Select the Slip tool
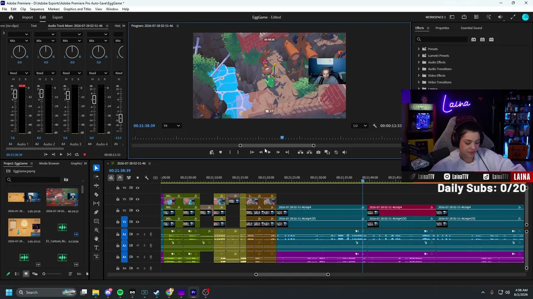This screenshot has width=533, height=299. [96, 203]
